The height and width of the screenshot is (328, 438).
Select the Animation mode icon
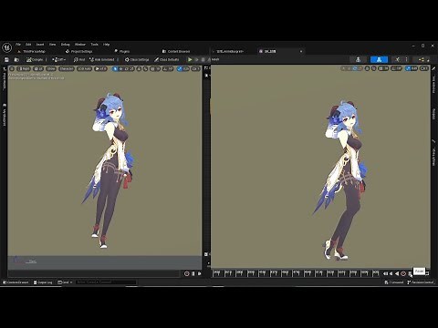pos(397,59)
